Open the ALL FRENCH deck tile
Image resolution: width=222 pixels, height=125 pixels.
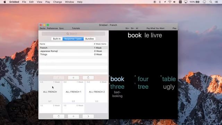(50, 92)
